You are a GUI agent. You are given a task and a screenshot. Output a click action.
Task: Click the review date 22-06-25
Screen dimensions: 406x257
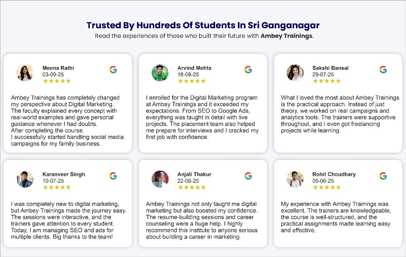188,181
